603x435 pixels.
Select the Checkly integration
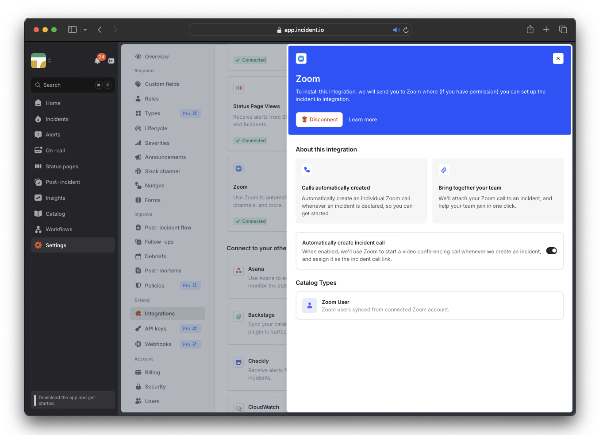pyautogui.click(x=257, y=371)
